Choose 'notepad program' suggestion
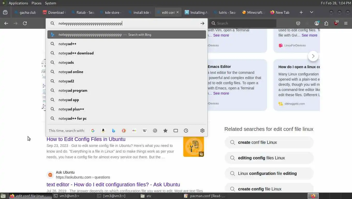This screenshot has height=199, width=352. [127, 90]
